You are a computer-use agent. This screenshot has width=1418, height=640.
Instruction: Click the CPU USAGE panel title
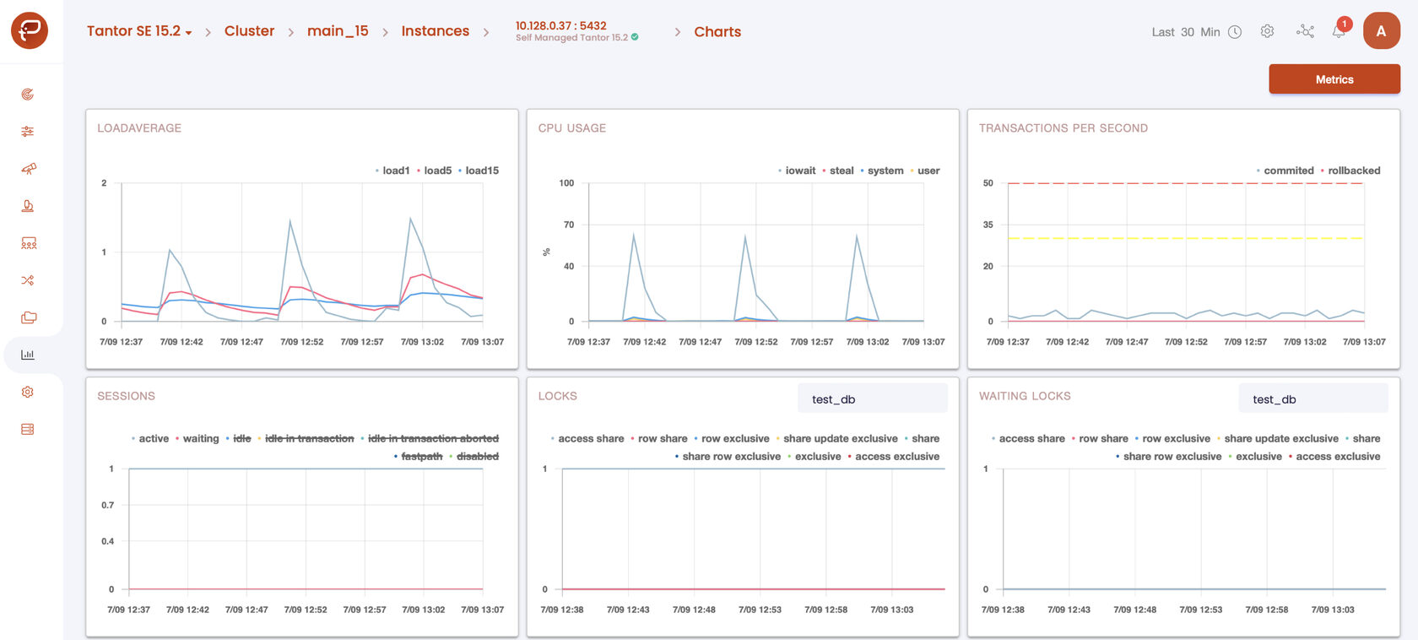tap(572, 128)
